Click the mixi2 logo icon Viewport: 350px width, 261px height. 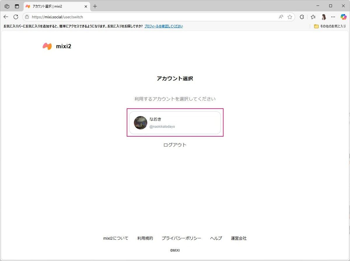[47, 46]
